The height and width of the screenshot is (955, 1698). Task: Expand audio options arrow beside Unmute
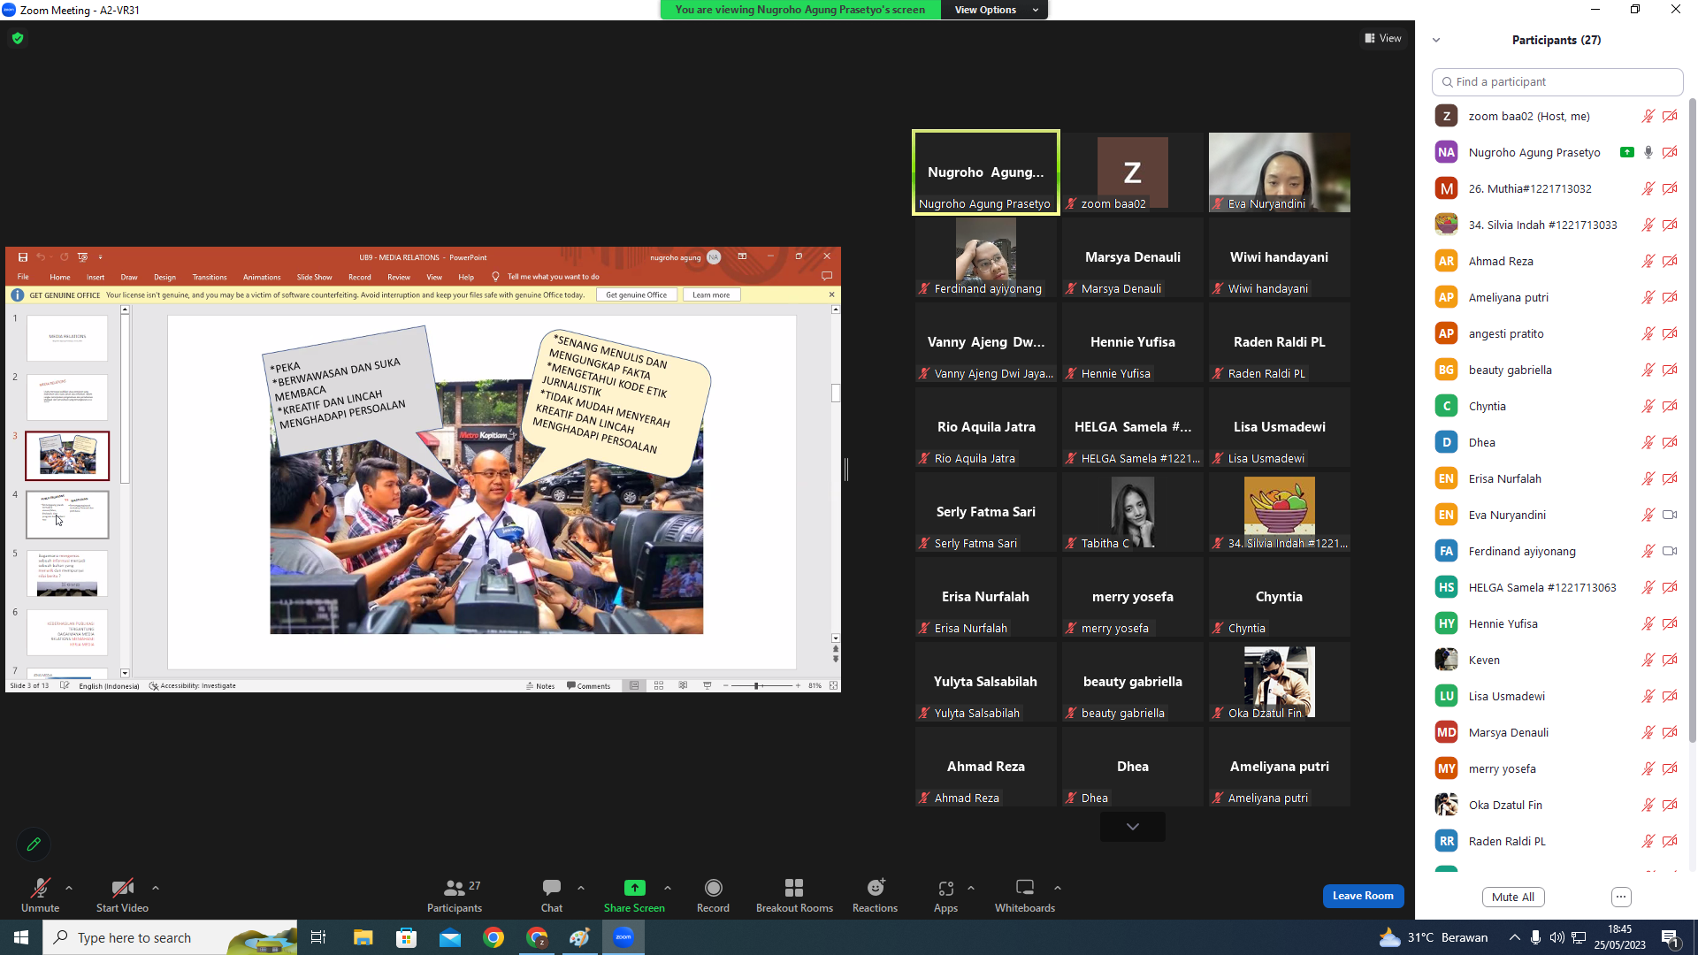[69, 888]
